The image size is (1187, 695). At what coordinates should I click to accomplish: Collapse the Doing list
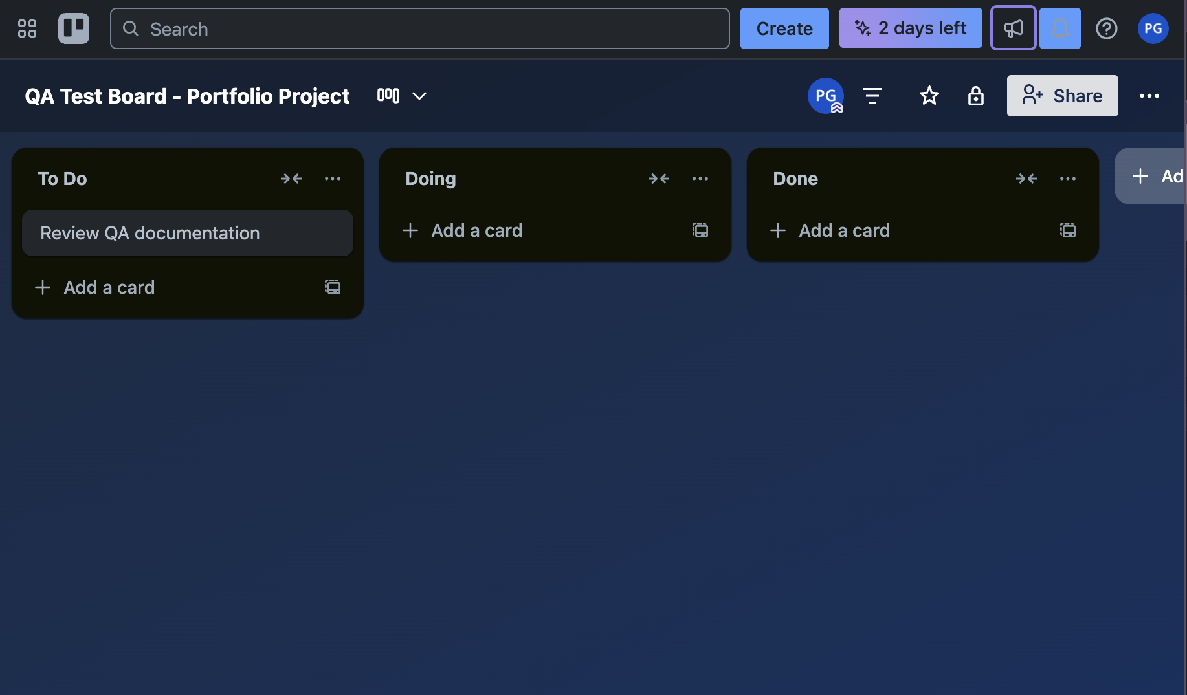659,179
